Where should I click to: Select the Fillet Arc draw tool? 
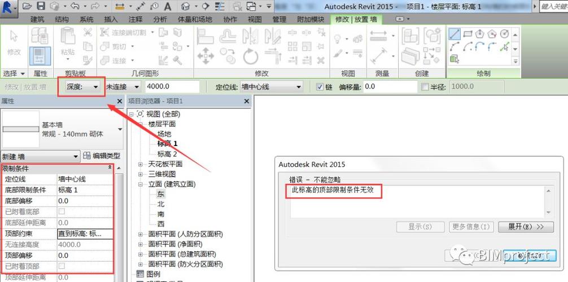(x=492, y=46)
